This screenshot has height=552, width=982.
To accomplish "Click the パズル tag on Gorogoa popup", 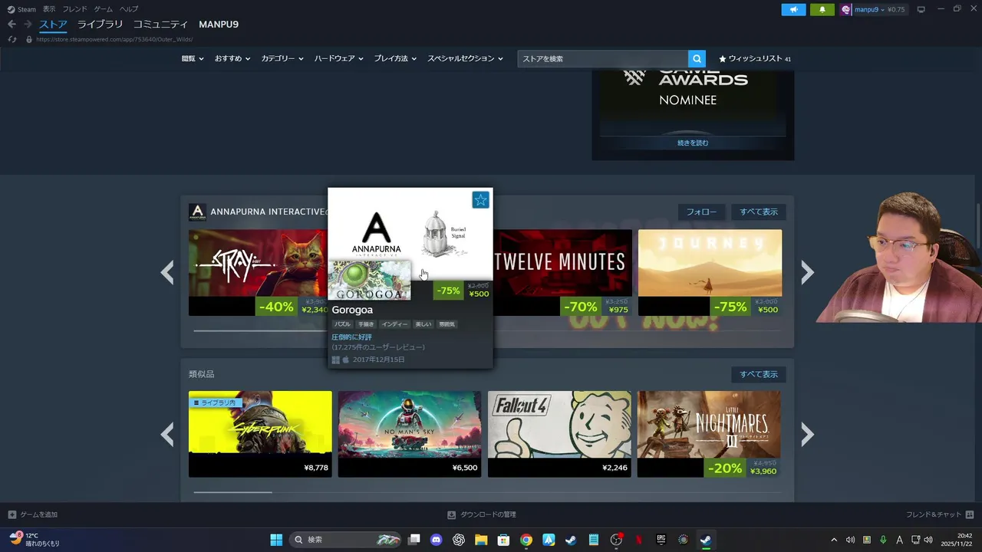I will point(342,324).
